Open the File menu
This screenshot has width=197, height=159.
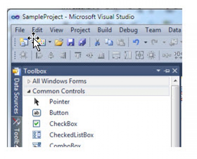click(x=20, y=30)
